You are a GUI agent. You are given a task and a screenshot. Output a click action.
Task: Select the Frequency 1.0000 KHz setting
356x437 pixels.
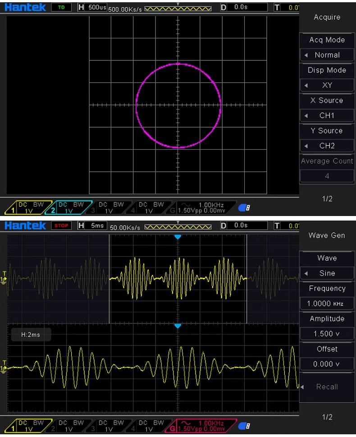[x=327, y=304]
